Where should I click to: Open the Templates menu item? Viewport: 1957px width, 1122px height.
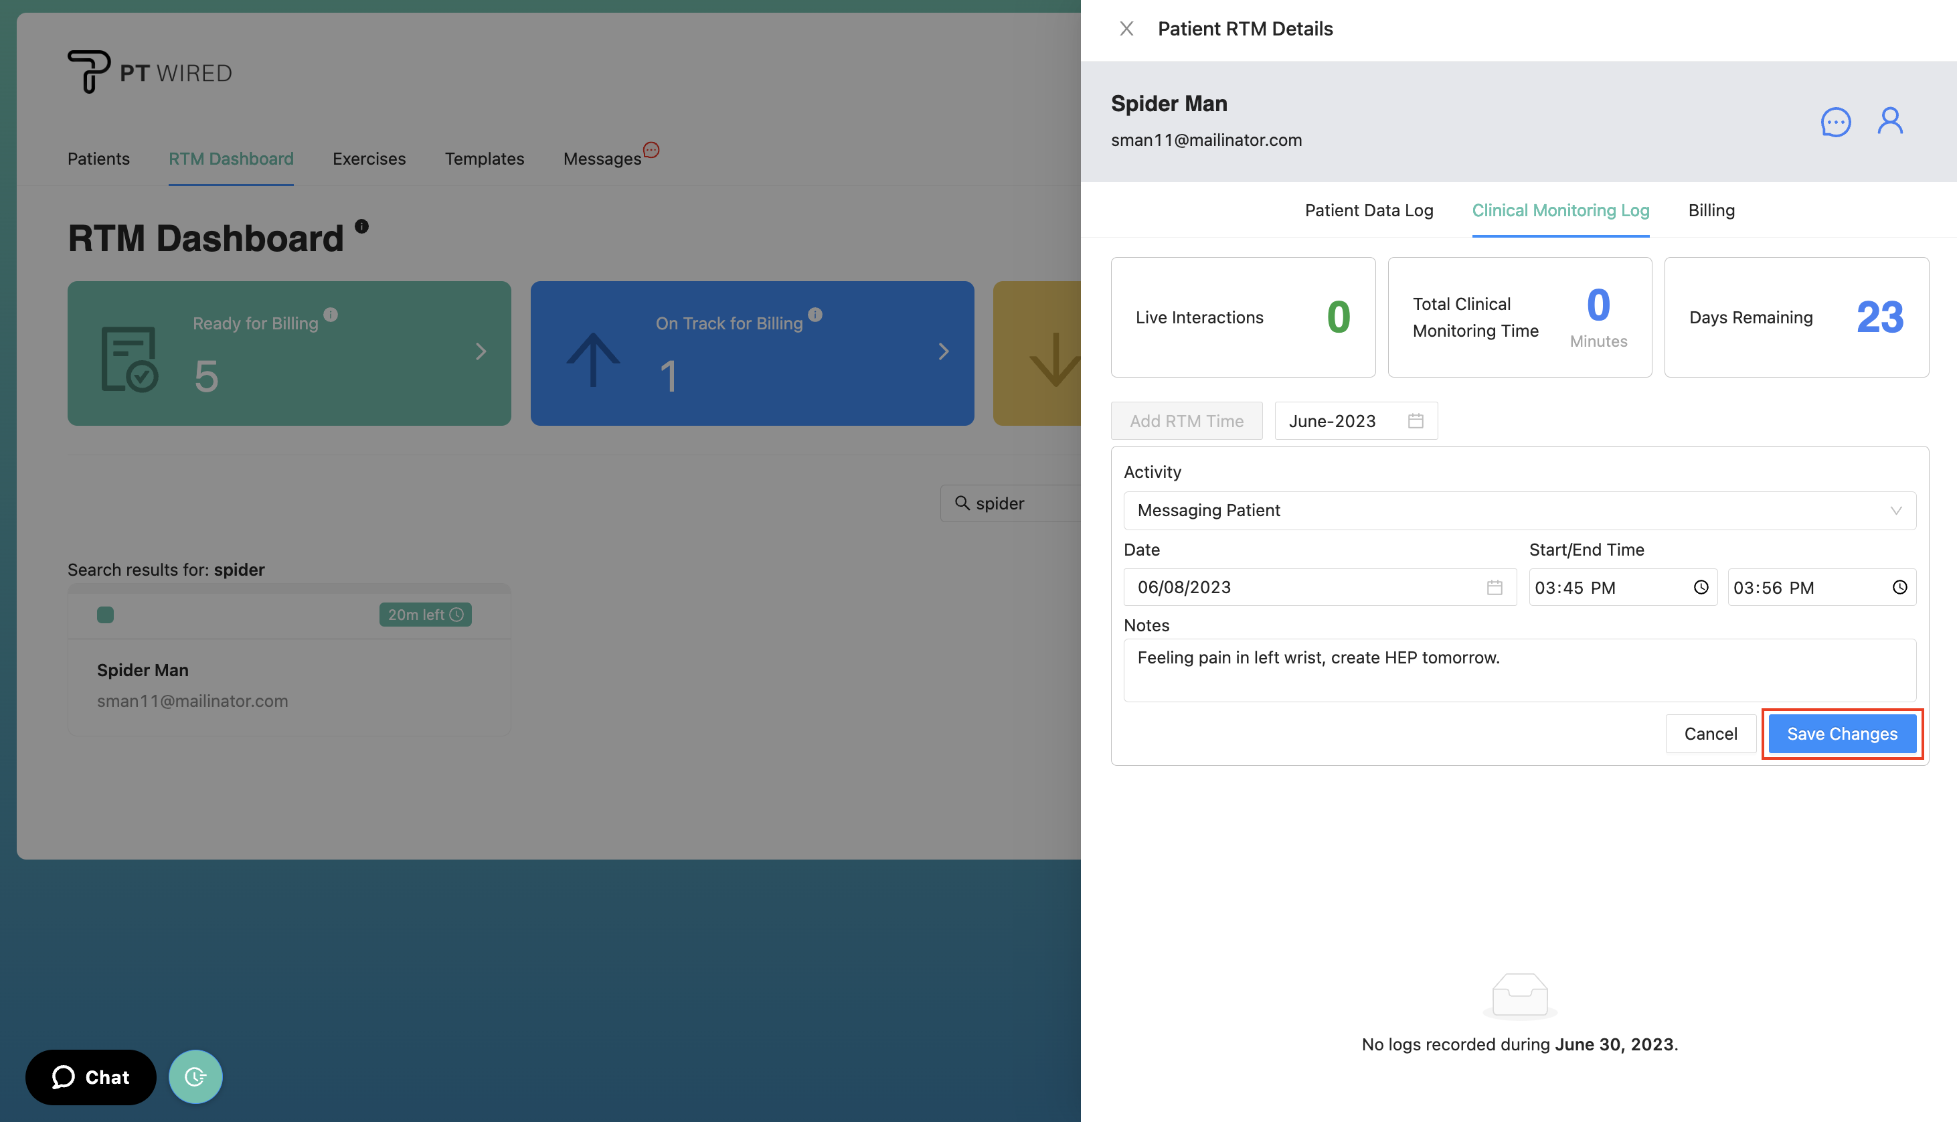coord(485,159)
